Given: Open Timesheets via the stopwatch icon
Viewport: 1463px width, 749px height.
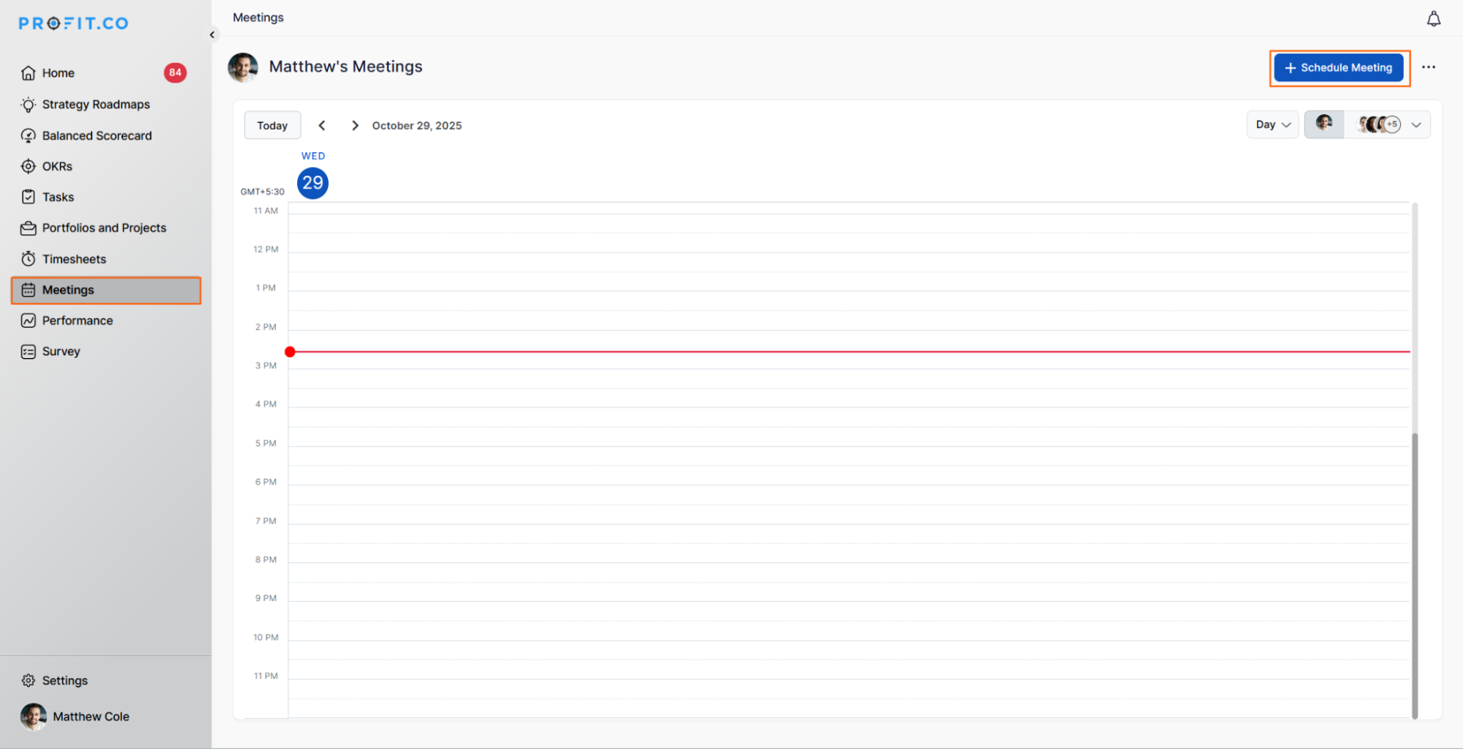Looking at the screenshot, I should [29, 259].
